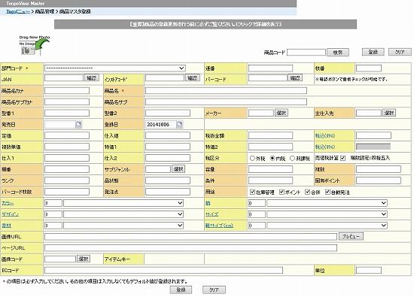The image size is (414, 297).
Task: Focus the 棚番 input field
Action: click(x=67, y=169)
